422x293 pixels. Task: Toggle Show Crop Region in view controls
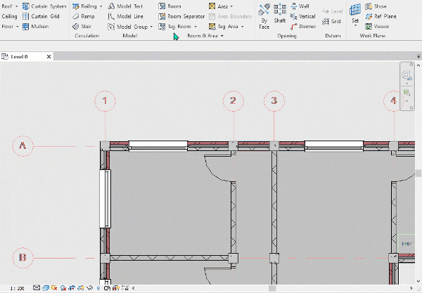tap(80, 288)
